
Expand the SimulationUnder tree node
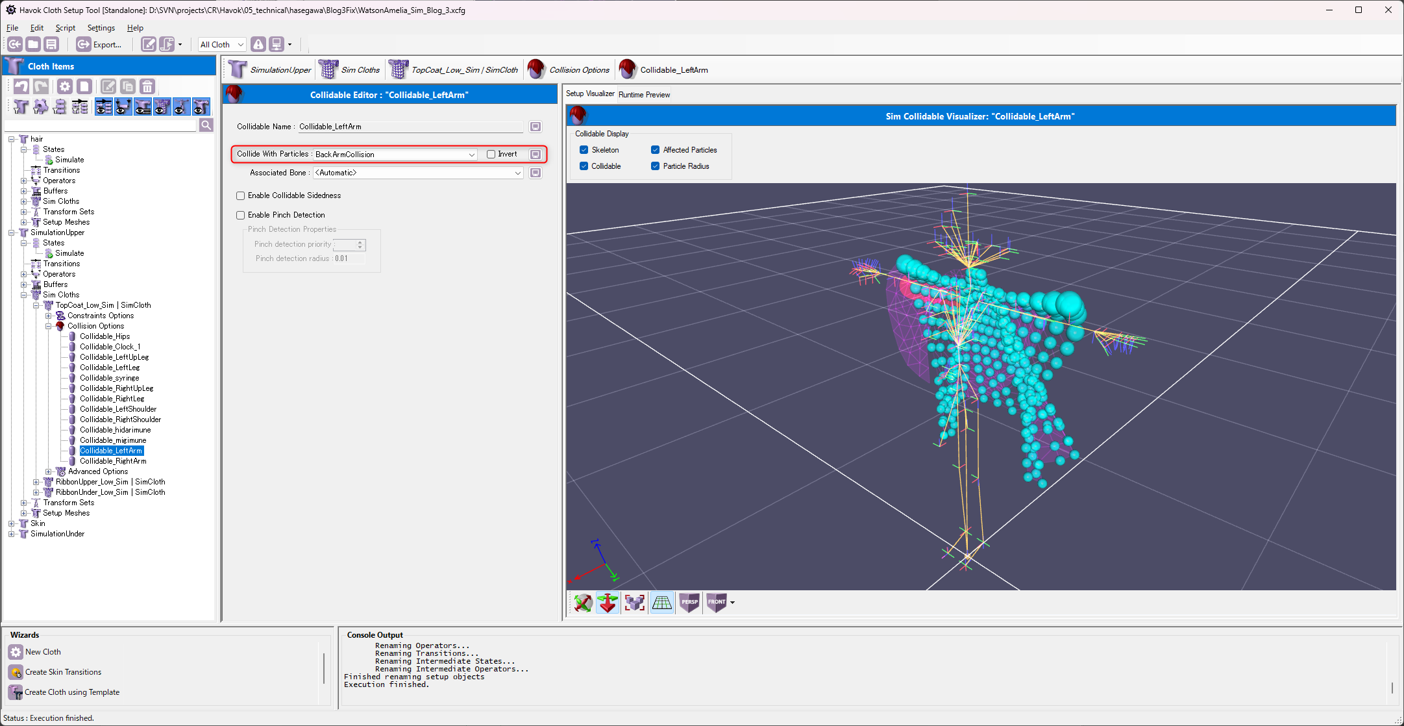(x=11, y=534)
